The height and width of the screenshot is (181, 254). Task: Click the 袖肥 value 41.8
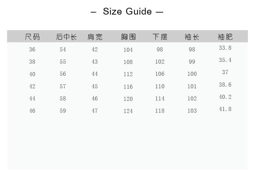coord(225,109)
